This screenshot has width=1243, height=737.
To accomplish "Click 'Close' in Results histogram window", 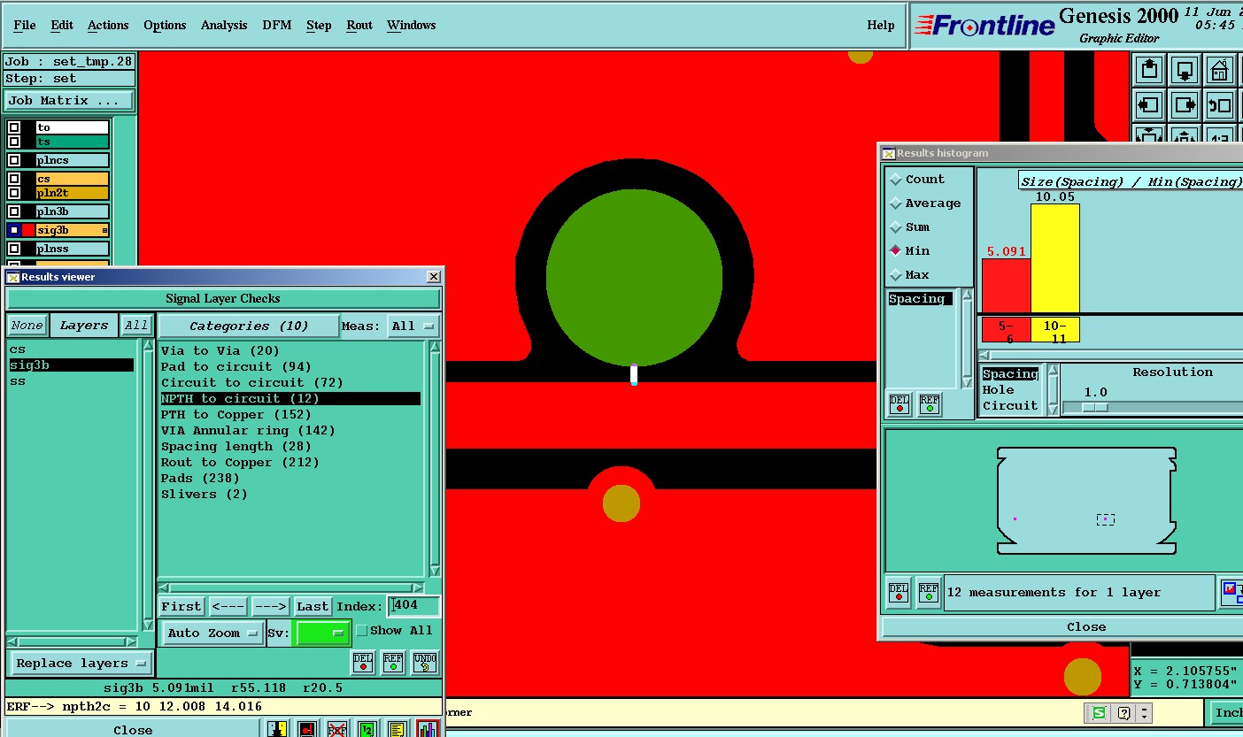I will click(1086, 626).
